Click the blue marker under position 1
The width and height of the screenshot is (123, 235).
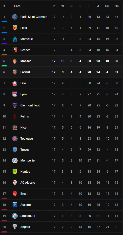pos(4,21)
